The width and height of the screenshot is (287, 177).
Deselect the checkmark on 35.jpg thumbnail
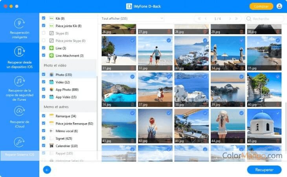(x=278, y=41)
